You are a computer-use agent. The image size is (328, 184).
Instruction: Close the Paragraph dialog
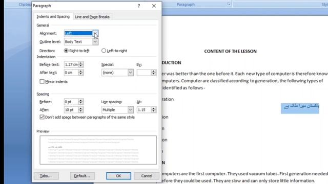(154, 6)
